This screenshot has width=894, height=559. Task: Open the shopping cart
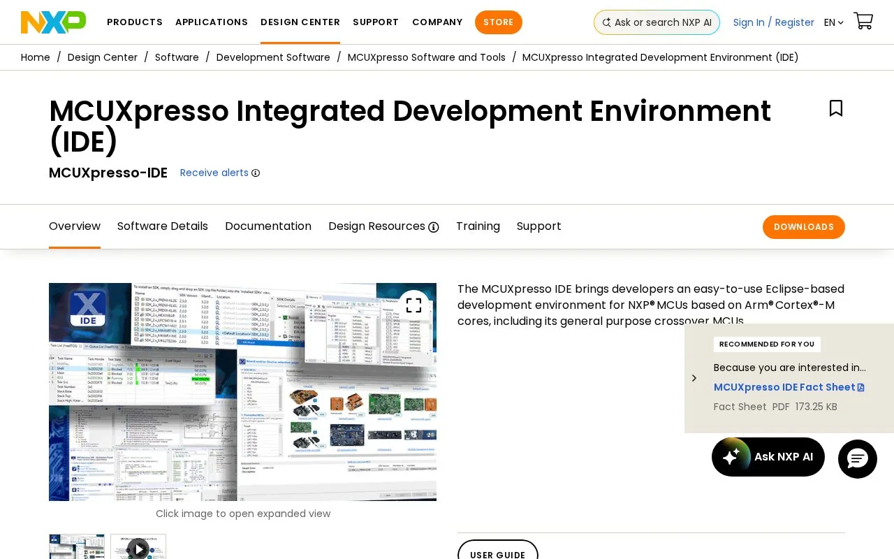coord(863,21)
